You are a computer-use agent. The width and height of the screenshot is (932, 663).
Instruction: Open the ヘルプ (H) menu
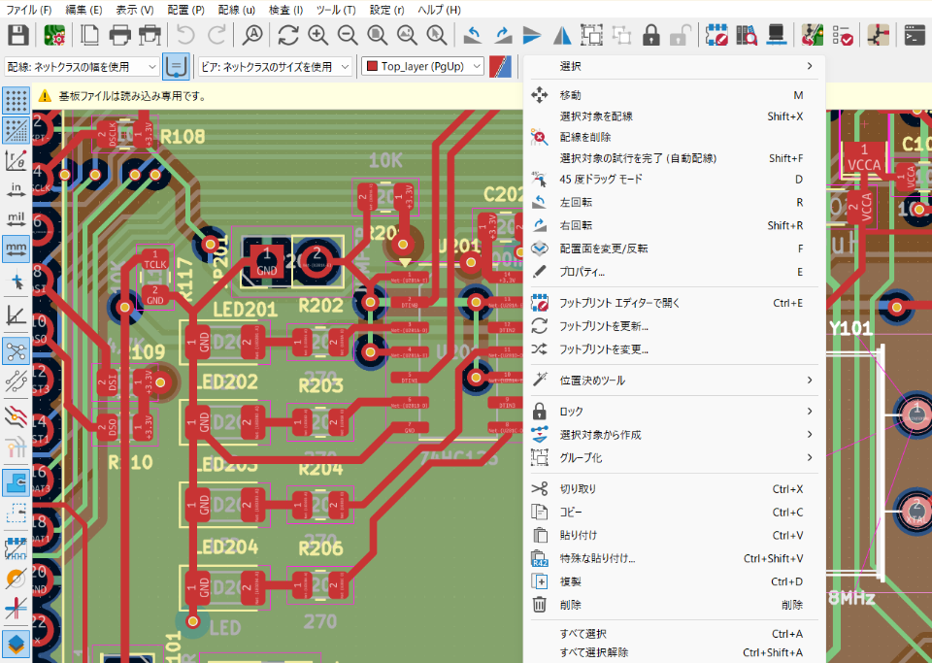click(x=439, y=10)
